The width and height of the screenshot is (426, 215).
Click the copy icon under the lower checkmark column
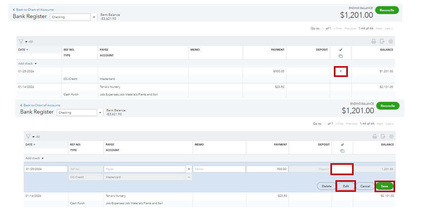[x=342, y=151]
